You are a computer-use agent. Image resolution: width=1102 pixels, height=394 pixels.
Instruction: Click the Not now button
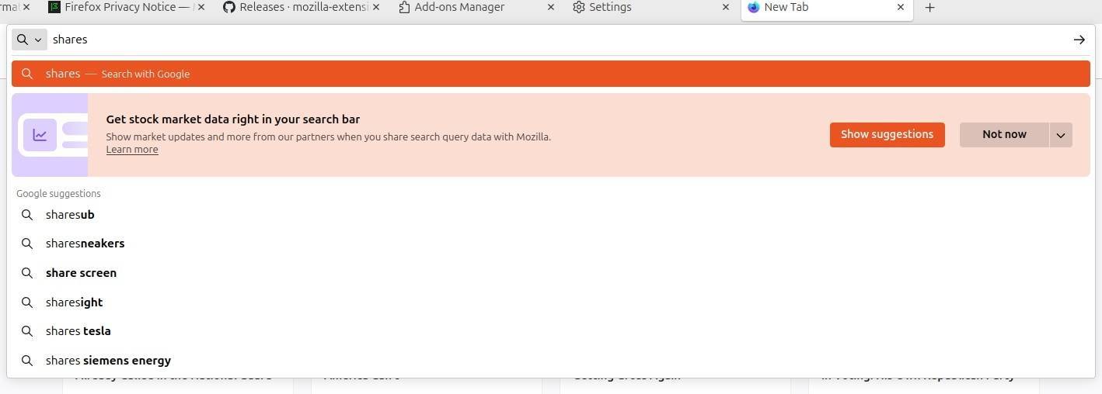click(x=1004, y=134)
